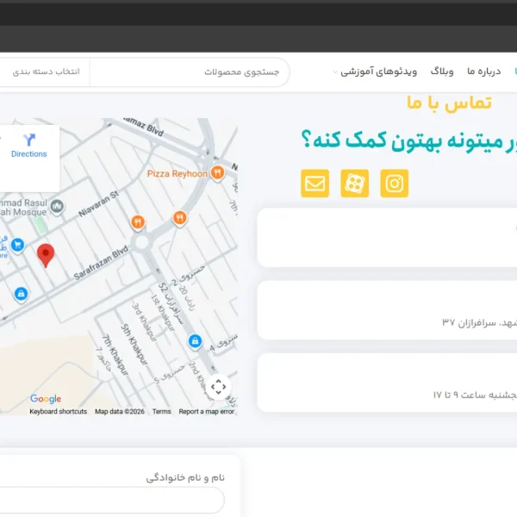Expand ویدئوهای آموزشی menu dropdown
The width and height of the screenshot is (517, 517).
pyautogui.click(x=375, y=72)
